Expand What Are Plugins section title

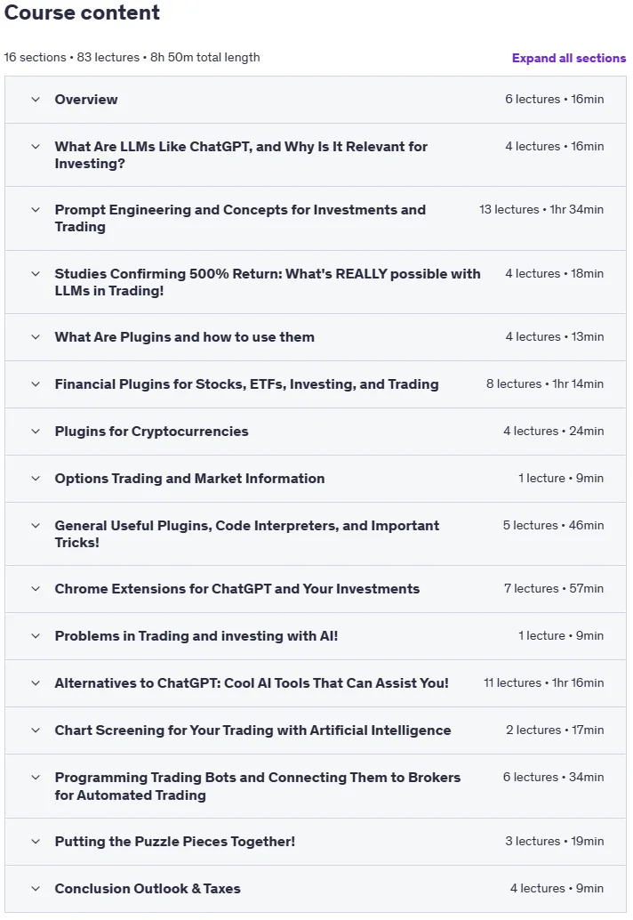(185, 337)
